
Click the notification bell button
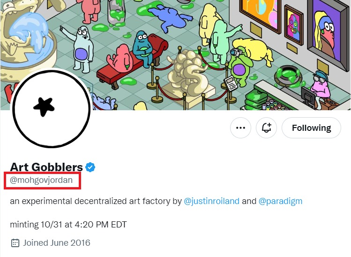pyautogui.click(x=267, y=128)
